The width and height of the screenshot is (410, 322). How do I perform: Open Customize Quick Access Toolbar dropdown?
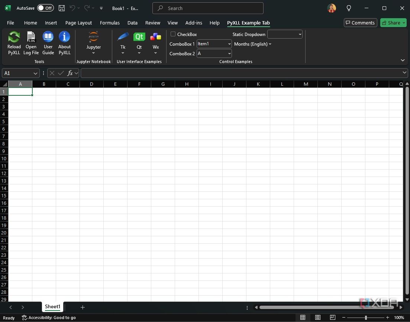[101, 9]
